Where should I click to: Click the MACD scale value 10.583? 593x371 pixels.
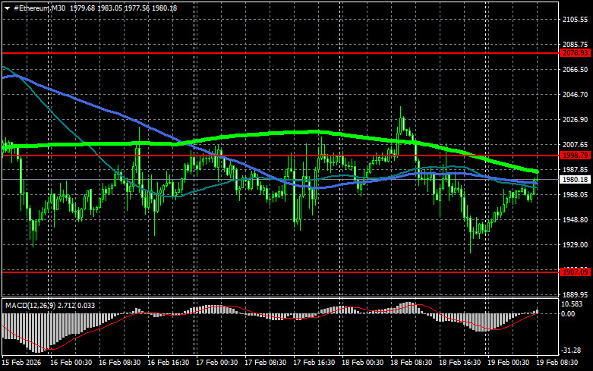(572, 304)
